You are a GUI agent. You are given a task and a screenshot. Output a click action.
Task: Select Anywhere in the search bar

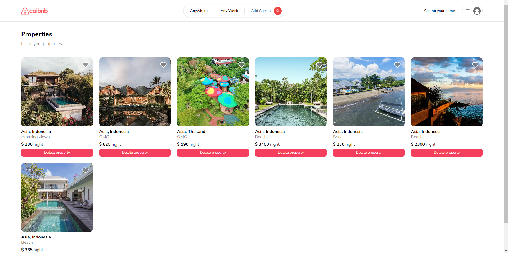pyautogui.click(x=199, y=11)
